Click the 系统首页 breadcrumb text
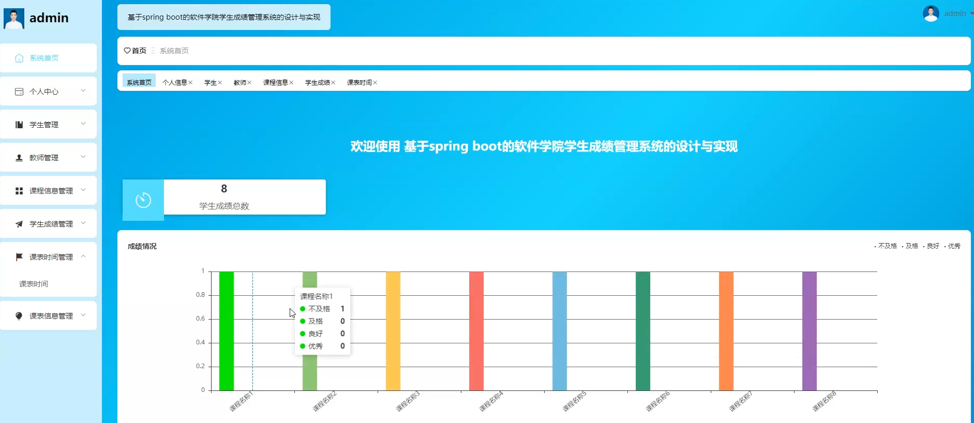This screenshot has width=974, height=423. click(x=174, y=51)
